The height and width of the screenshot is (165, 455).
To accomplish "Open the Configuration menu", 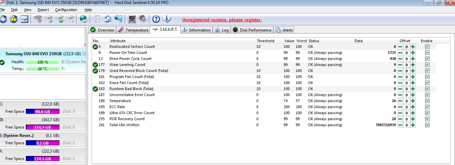I will [x=66, y=10].
